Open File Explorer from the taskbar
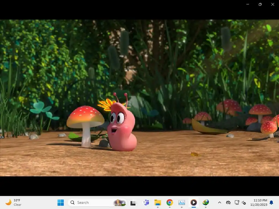 (x=158, y=202)
